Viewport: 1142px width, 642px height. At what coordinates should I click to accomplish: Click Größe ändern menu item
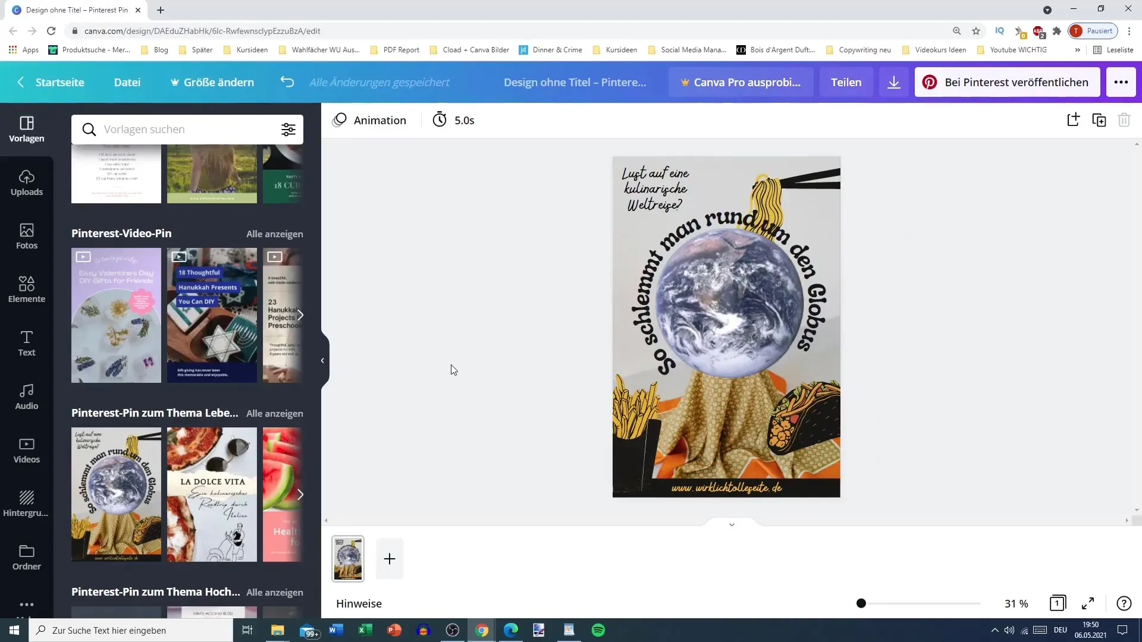pyautogui.click(x=212, y=81)
